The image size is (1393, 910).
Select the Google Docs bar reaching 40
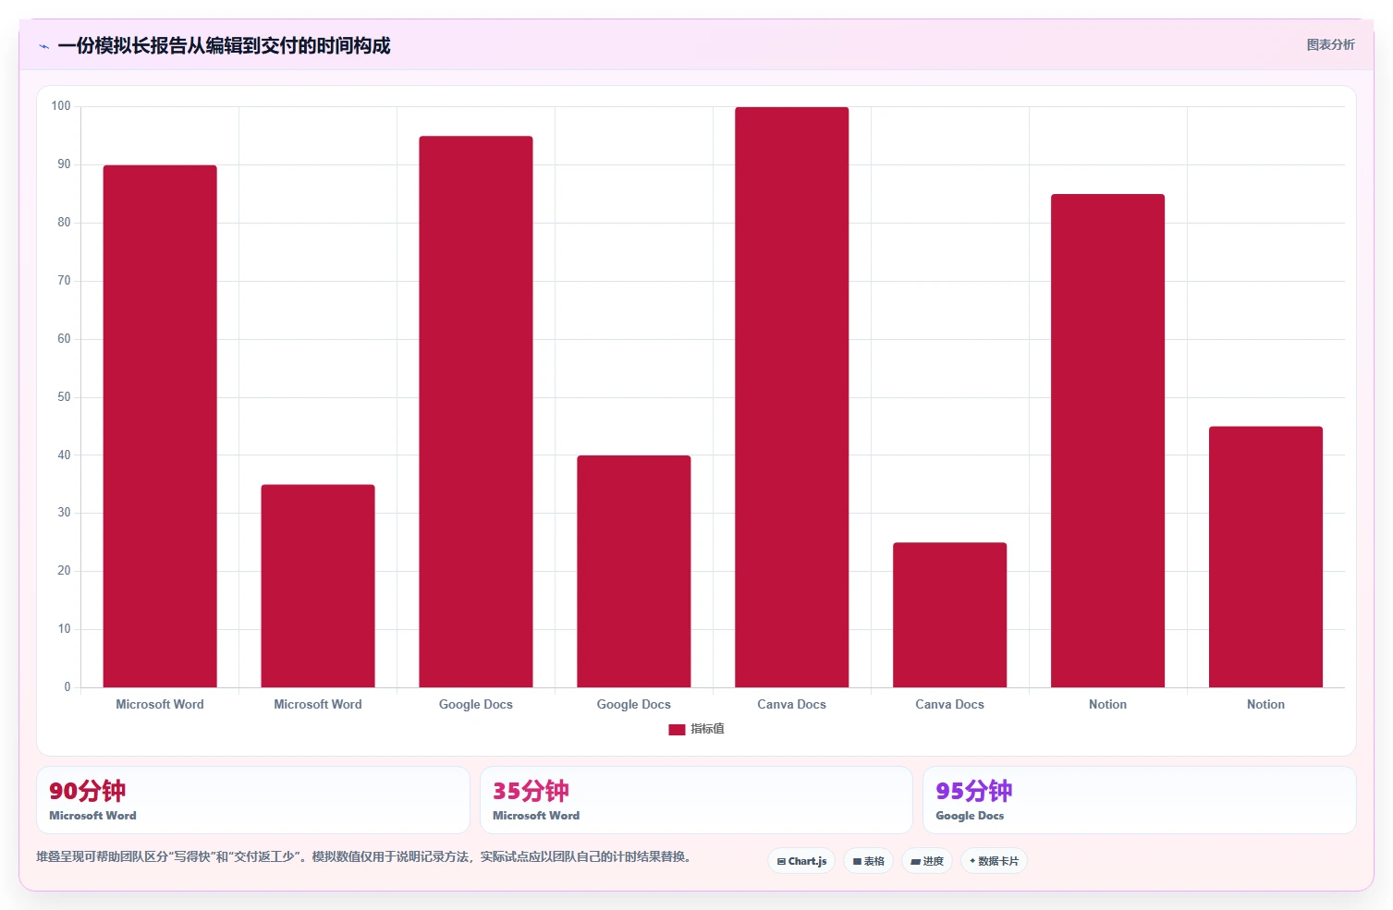634,571
